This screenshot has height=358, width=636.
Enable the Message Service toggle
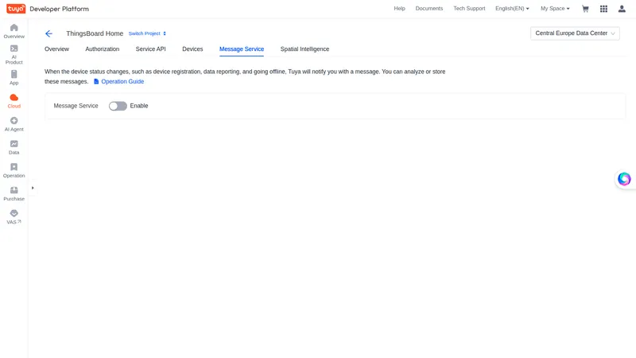[x=118, y=106]
